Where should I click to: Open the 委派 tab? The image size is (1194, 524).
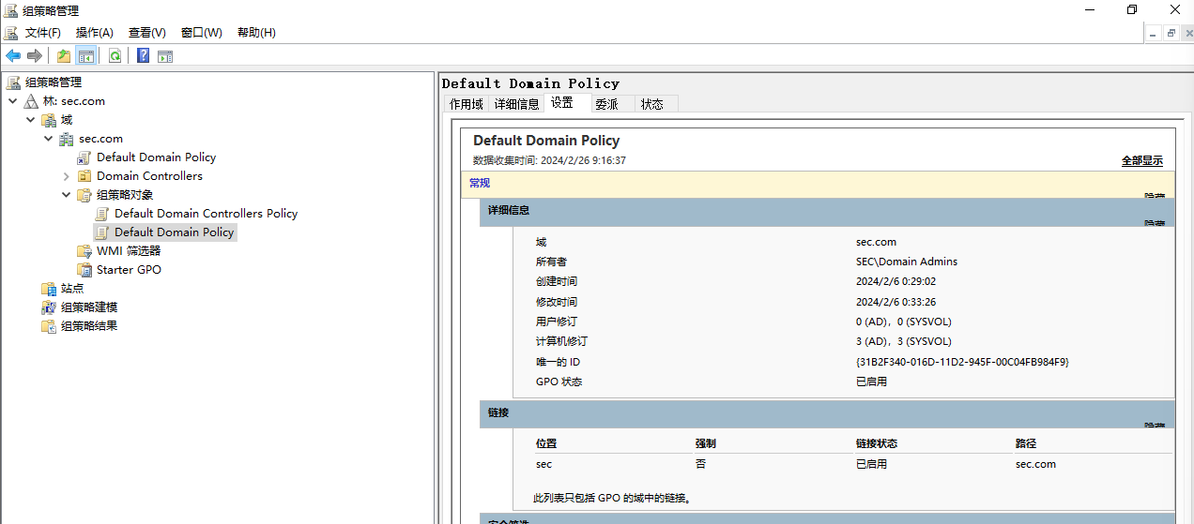(606, 104)
